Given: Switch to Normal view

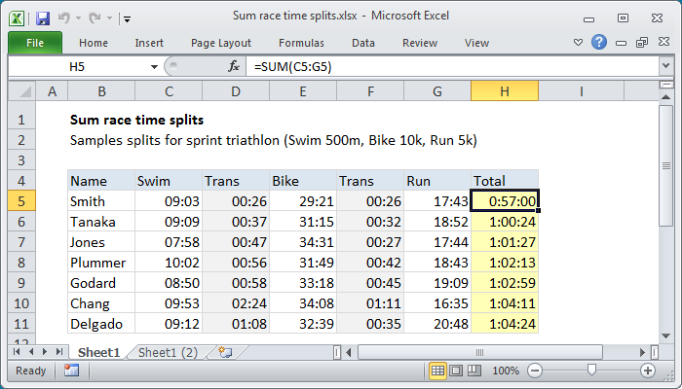Looking at the screenshot, I should coord(438,371).
